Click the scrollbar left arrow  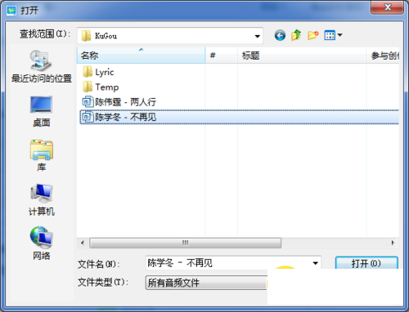tap(83, 243)
